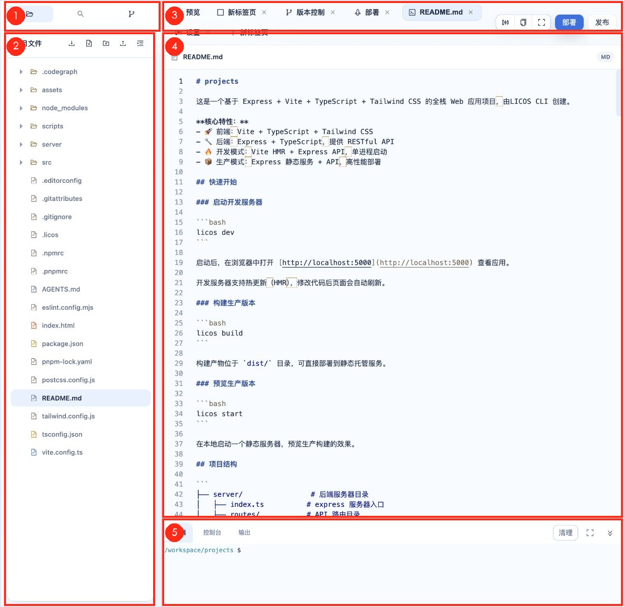Select README.md in the file tree
The height and width of the screenshot is (607, 624).
pos(81,398)
